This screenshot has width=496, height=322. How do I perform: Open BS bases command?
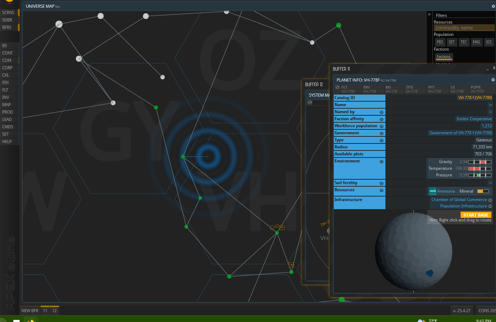(9, 46)
